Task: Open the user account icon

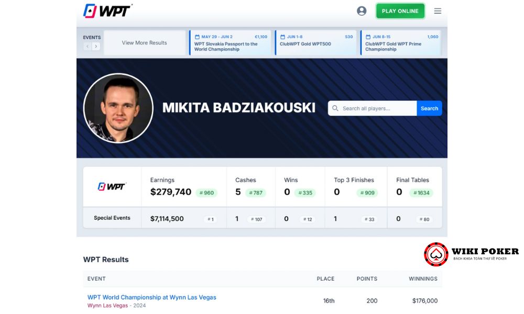Action: [x=361, y=11]
